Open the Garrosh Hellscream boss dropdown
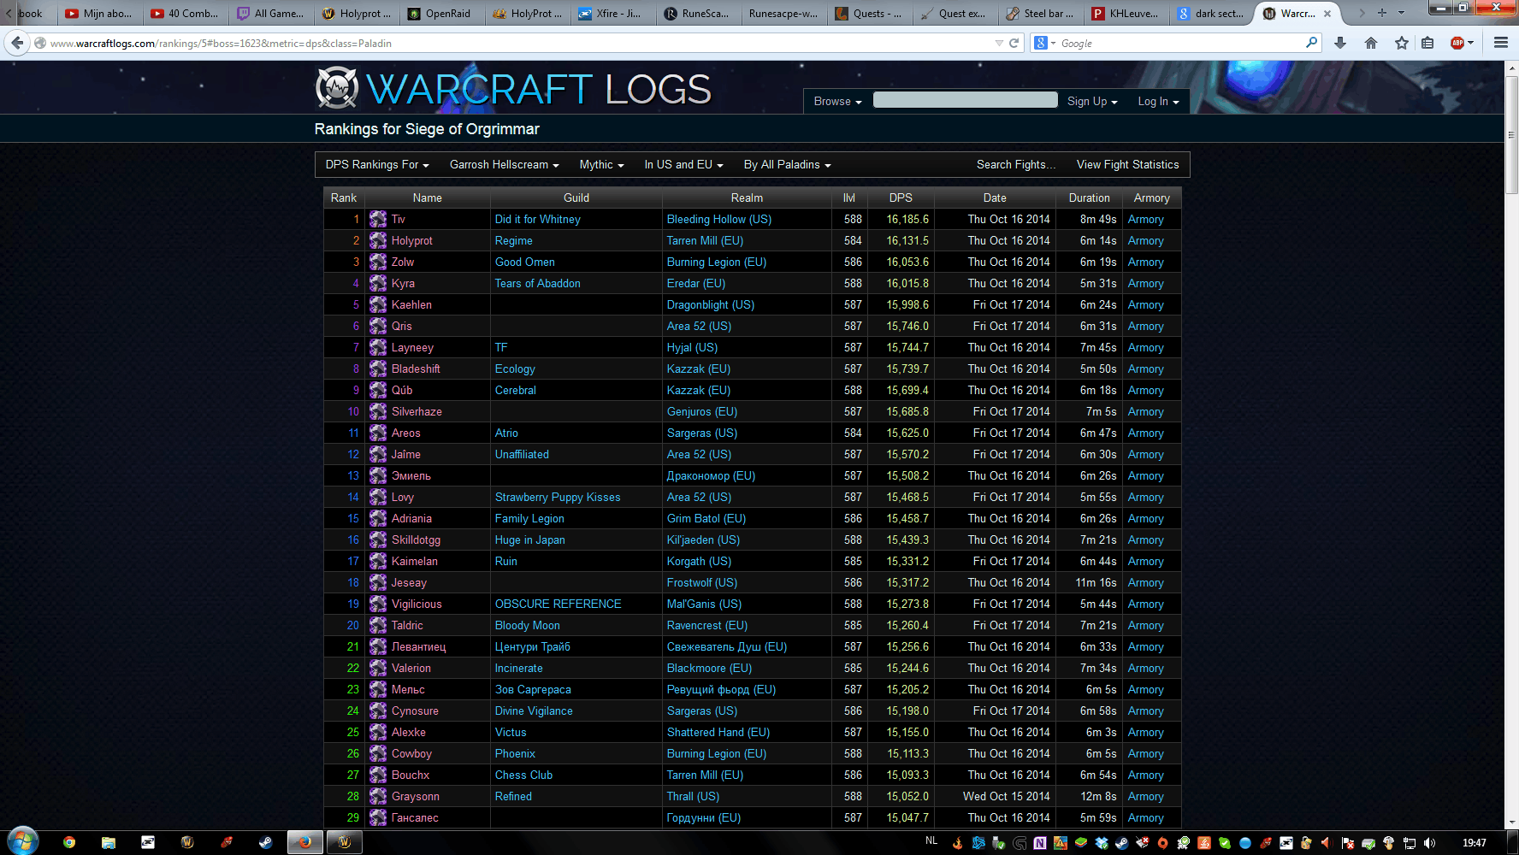Screen dimensions: 1519x855 (x=505, y=164)
